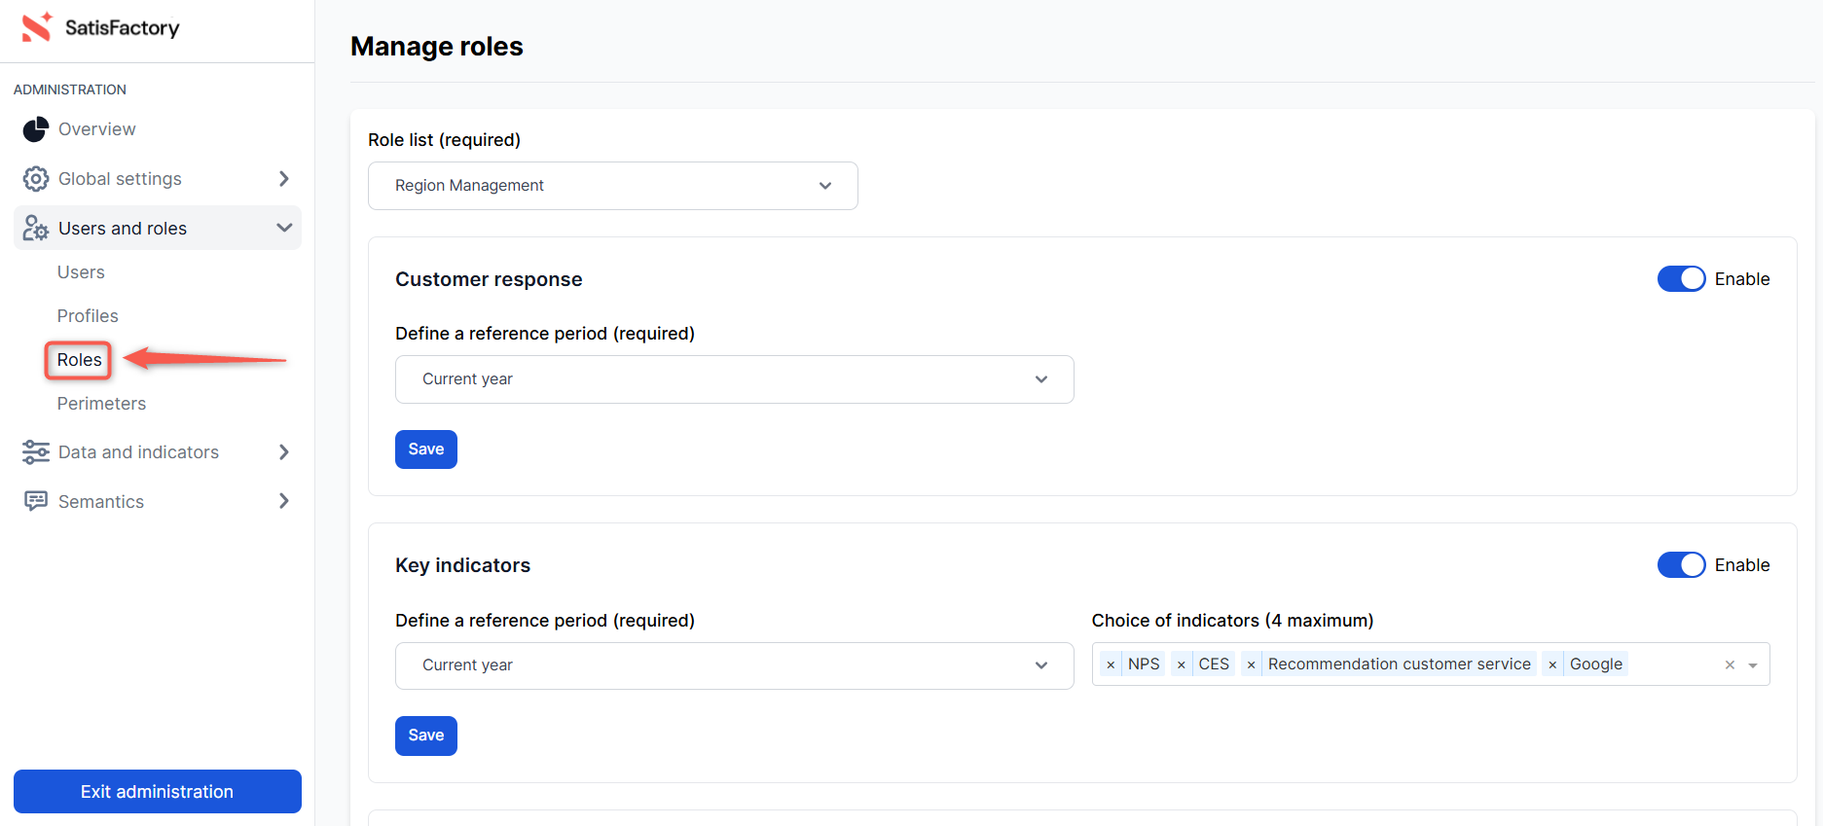Click the SatisFactory logo icon
This screenshot has height=826, width=1823.
click(x=37, y=27)
